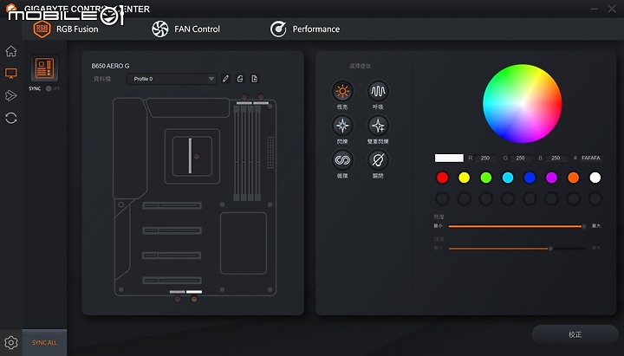Image resolution: width=624 pixels, height=356 pixels.
Task: Adjust the speed slider track
Action: point(517,249)
